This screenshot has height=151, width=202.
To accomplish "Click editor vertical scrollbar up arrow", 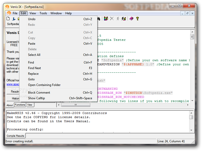I will 192,32.
